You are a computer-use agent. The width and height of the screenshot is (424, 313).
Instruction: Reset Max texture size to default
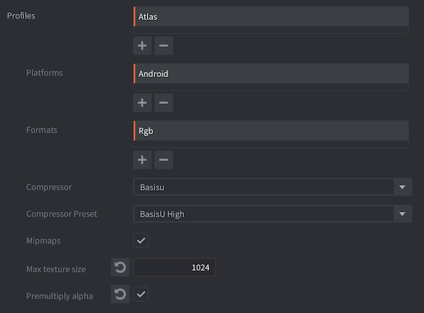point(120,268)
